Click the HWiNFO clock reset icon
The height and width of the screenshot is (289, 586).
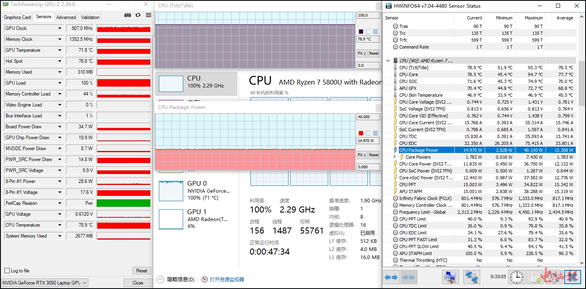coord(516,277)
